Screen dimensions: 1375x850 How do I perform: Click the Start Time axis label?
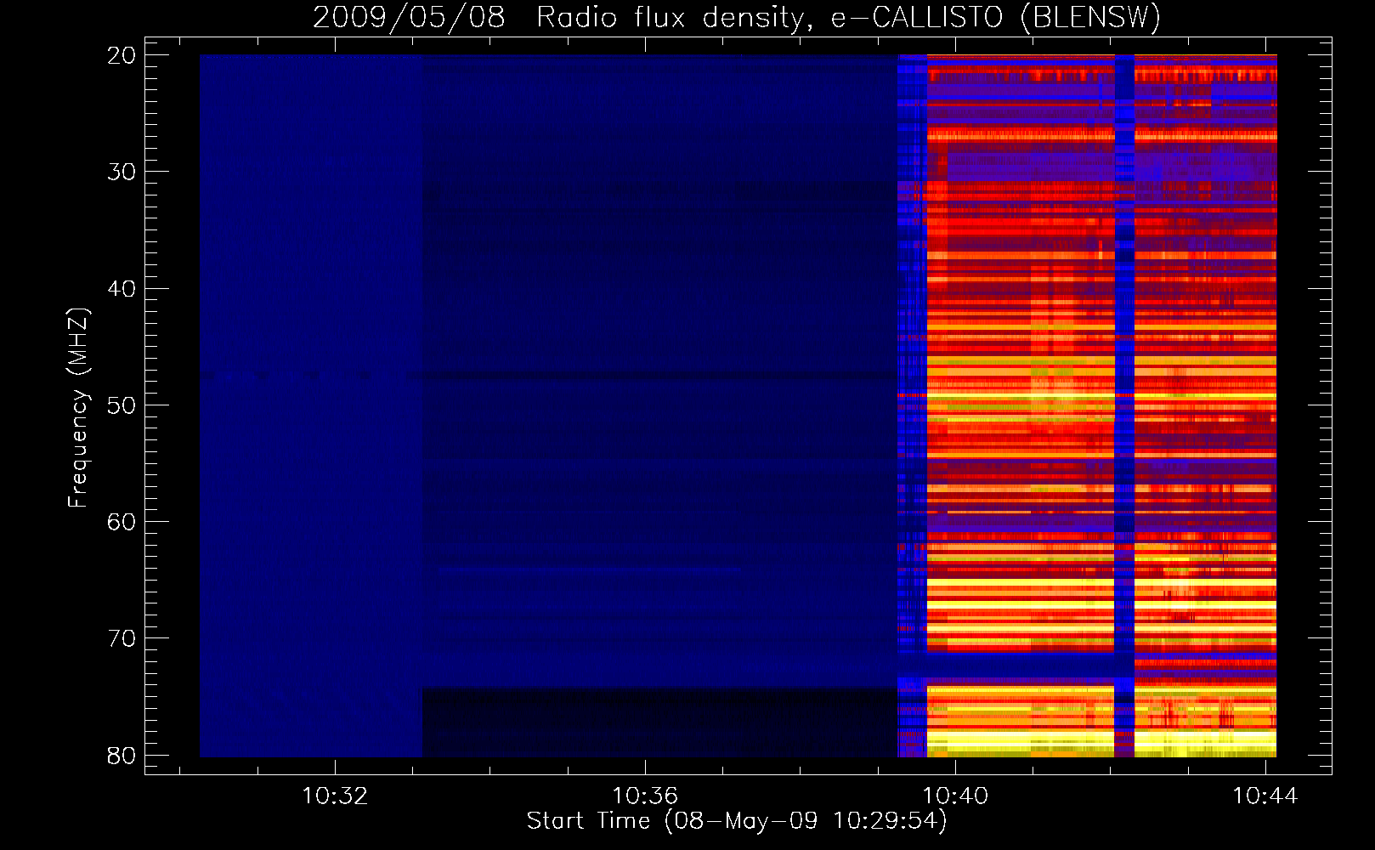point(736,821)
